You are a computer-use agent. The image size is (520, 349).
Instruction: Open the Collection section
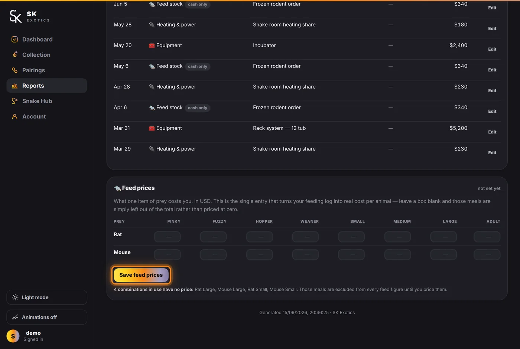click(47, 55)
